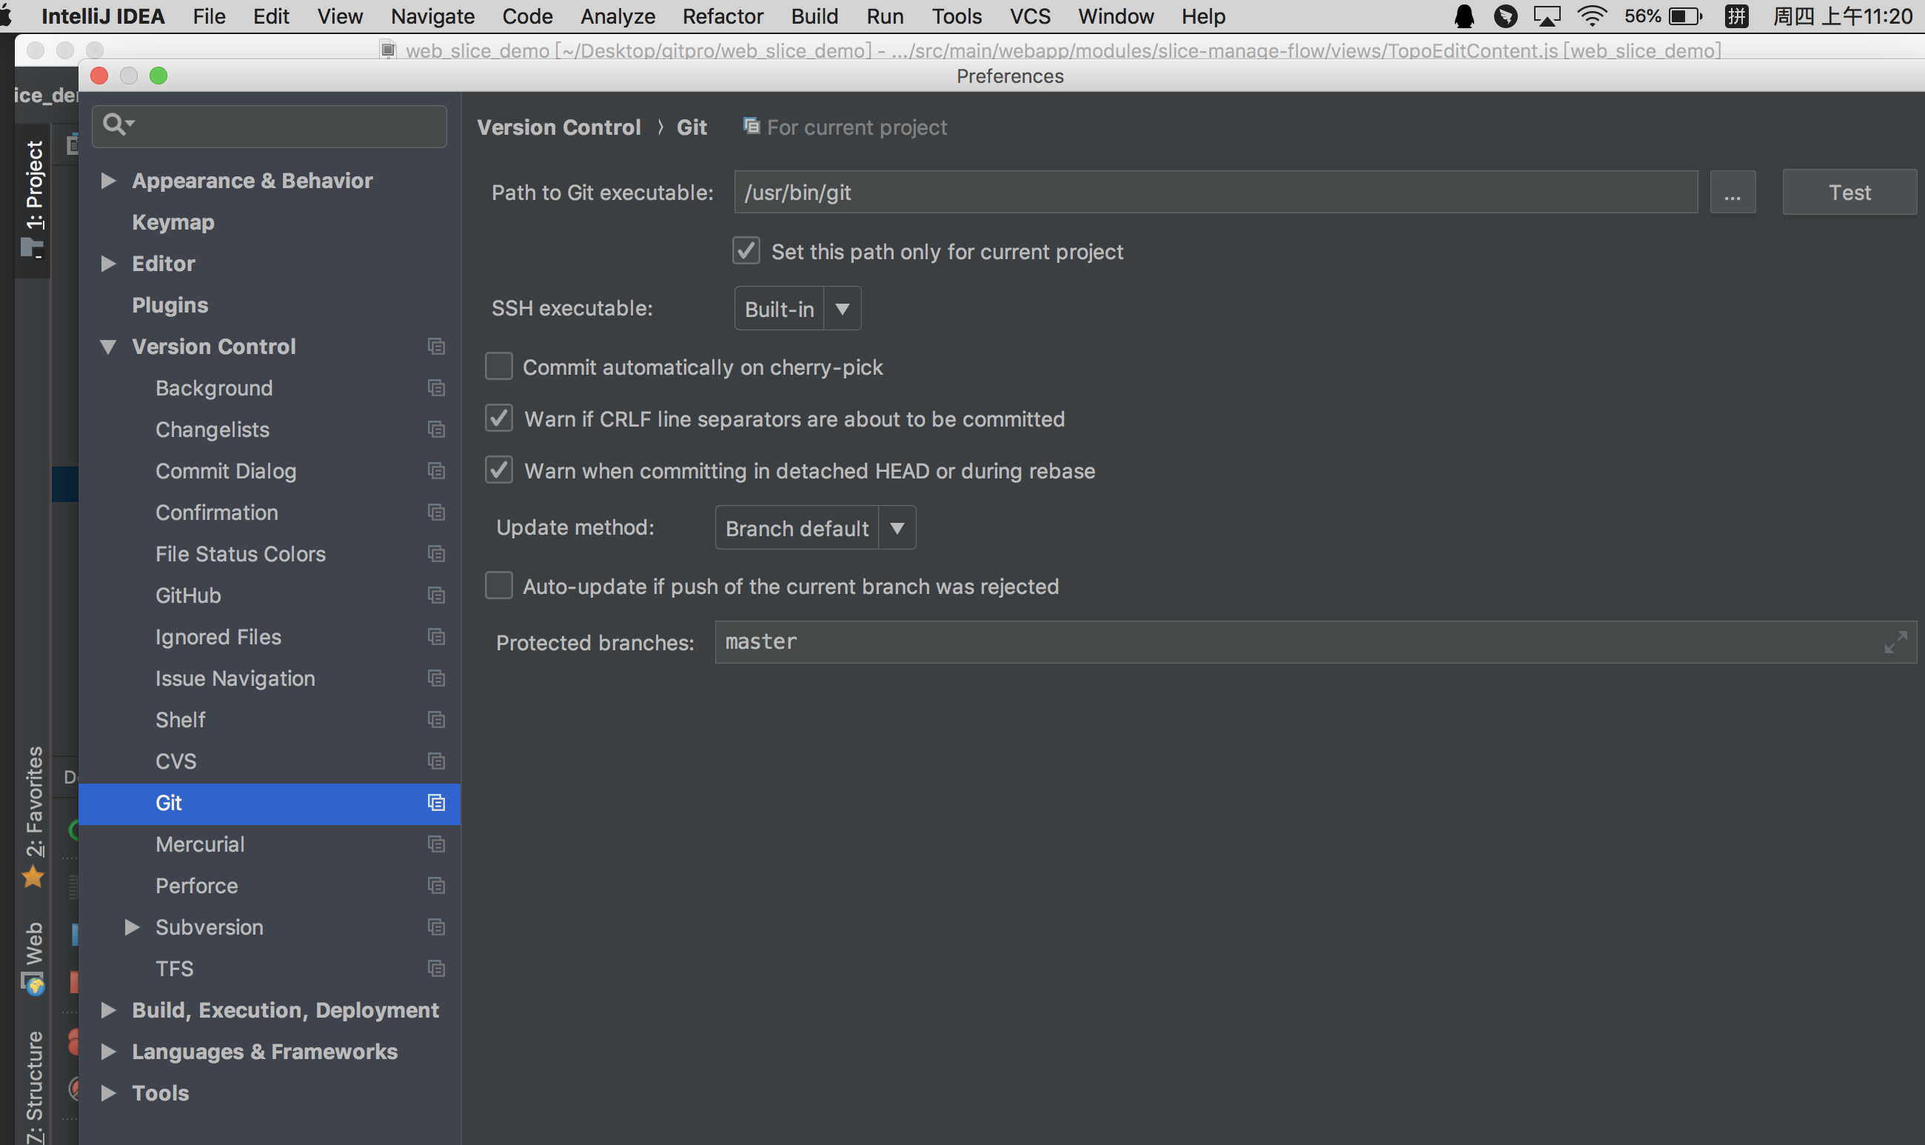Click the project-level icon beside CVS
This screenshot has height=1145, width=1925.
437,761
